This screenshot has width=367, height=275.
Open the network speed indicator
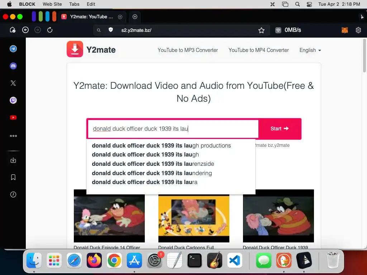(x=288, y=30)
